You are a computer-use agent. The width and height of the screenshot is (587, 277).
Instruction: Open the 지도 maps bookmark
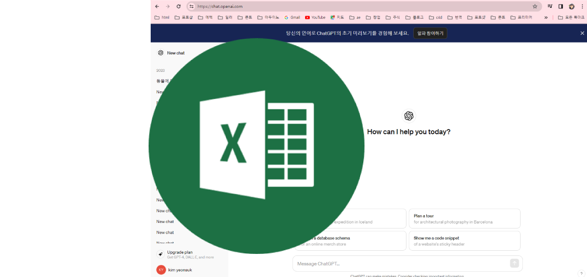click(337, 17)
